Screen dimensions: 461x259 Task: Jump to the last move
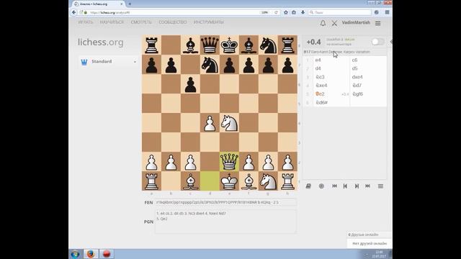[367, 186]
